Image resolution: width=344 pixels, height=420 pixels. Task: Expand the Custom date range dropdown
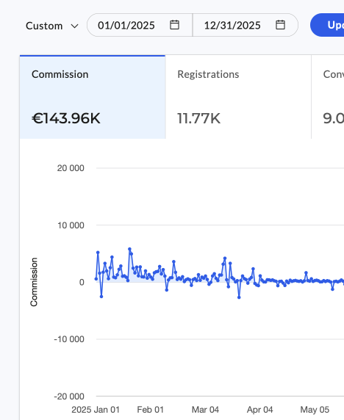tap(52, 26)
